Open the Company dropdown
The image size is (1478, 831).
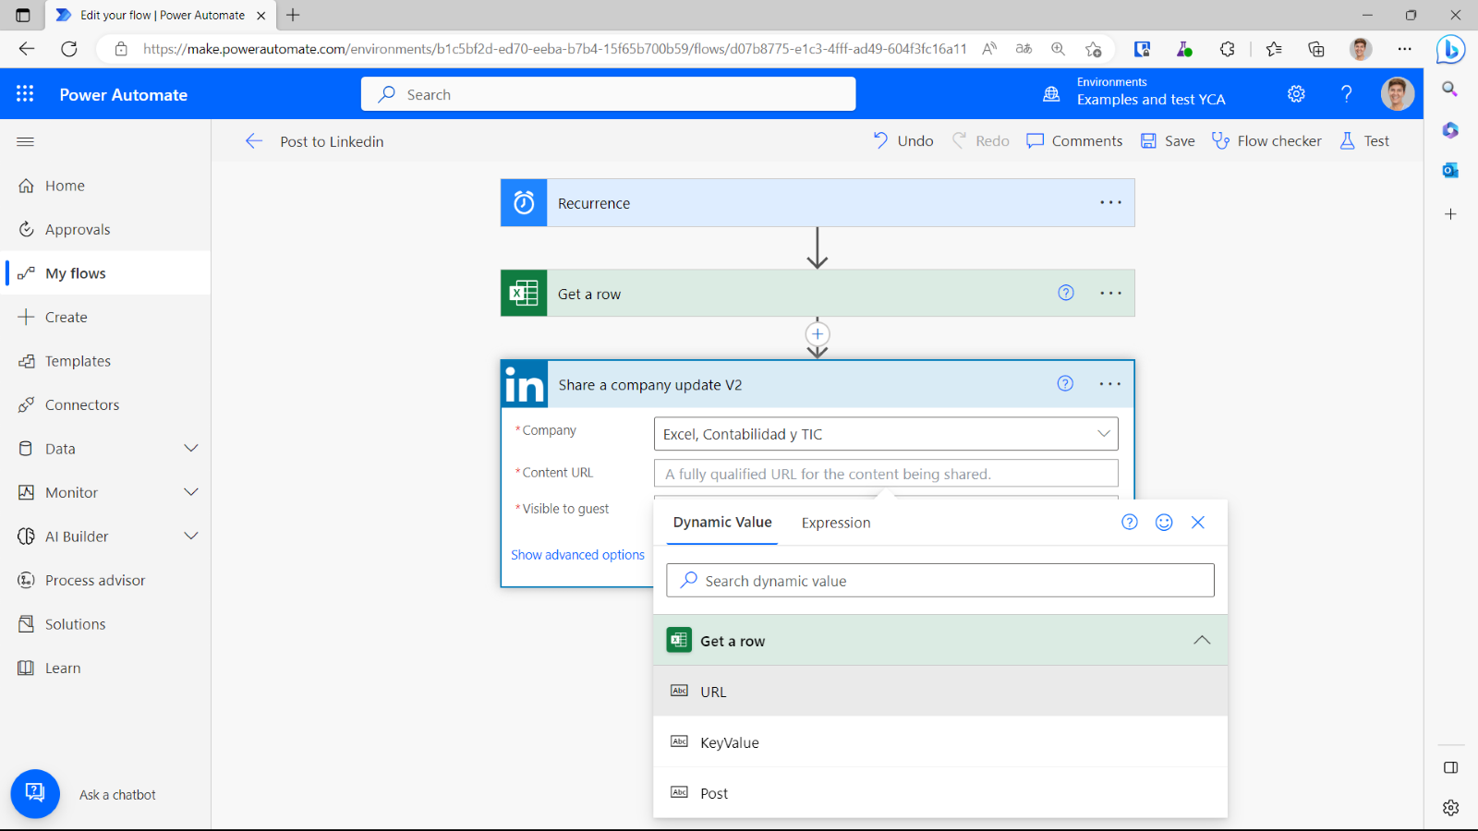tap(886, 434)
